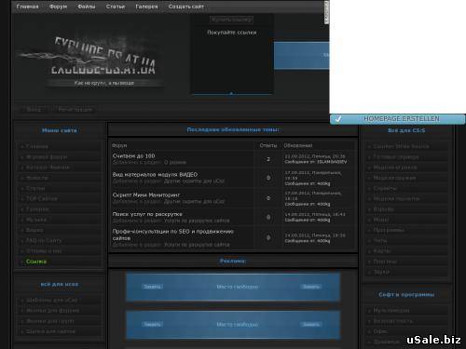466x349 pixels.
Task: Click Место свободно on the lower ad banner
Action: pos(238,325)
